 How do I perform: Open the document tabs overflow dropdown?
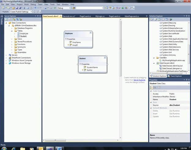[147, 16]
